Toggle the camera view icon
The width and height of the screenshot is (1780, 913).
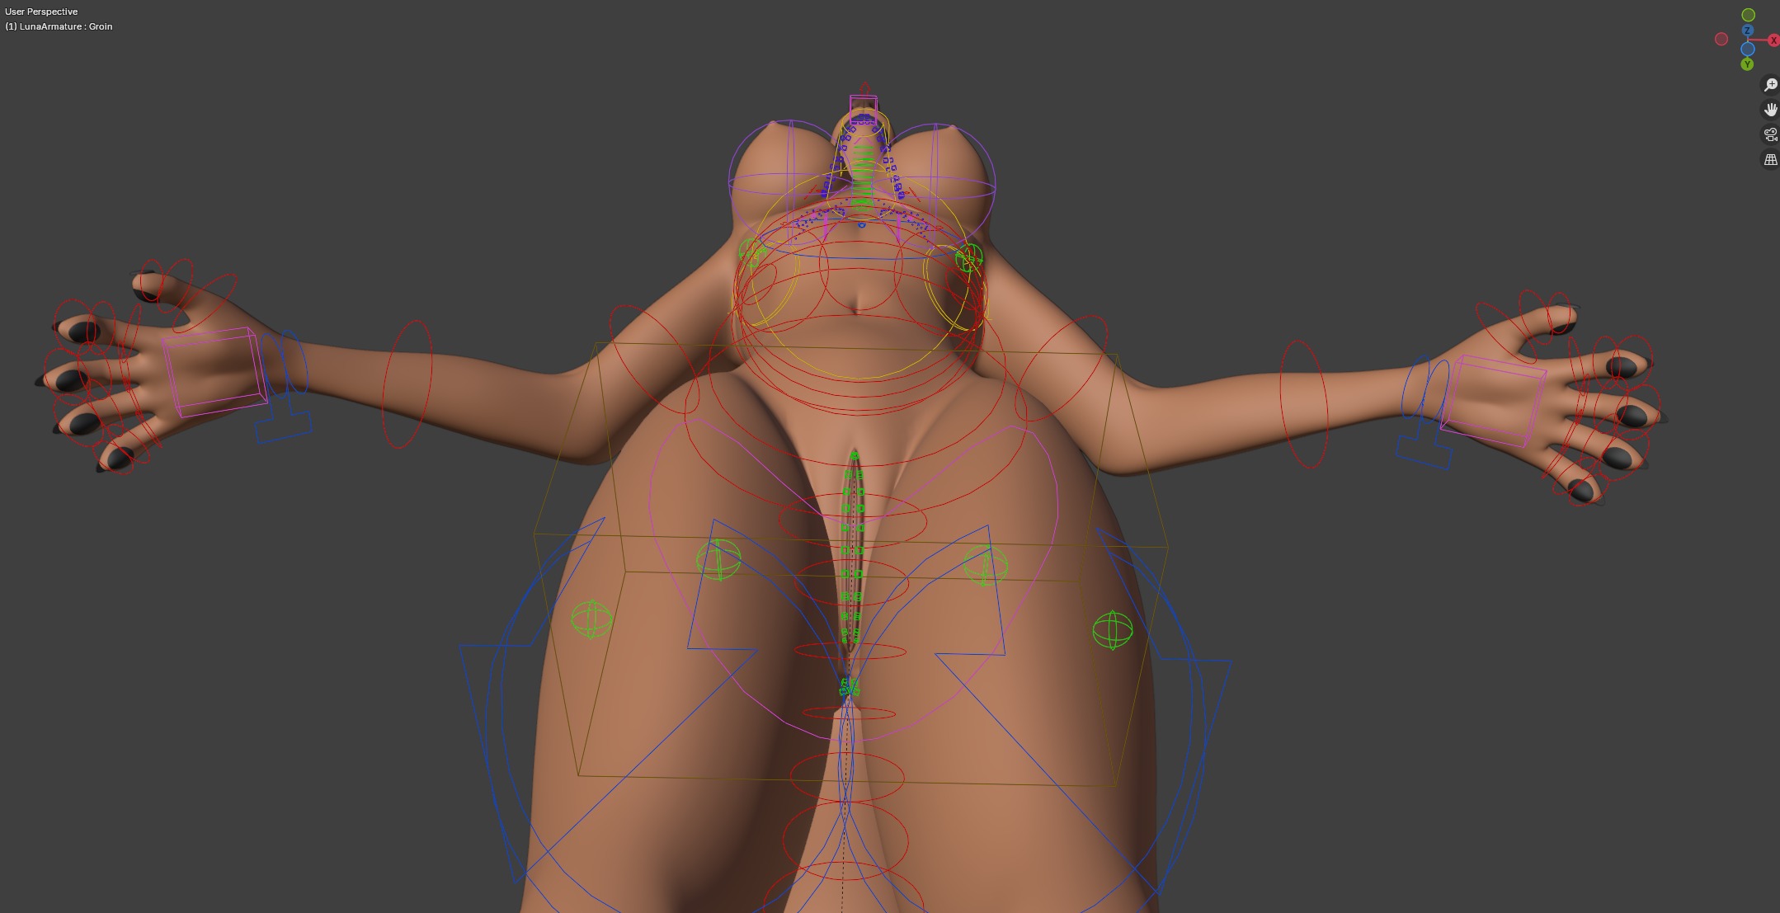click(1770, 134)
